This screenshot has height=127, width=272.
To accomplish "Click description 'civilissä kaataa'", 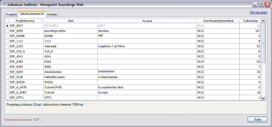I will click(x=147, y=77).
